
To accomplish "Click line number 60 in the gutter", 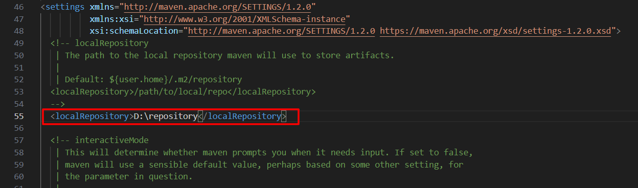I will pos(19,177).
